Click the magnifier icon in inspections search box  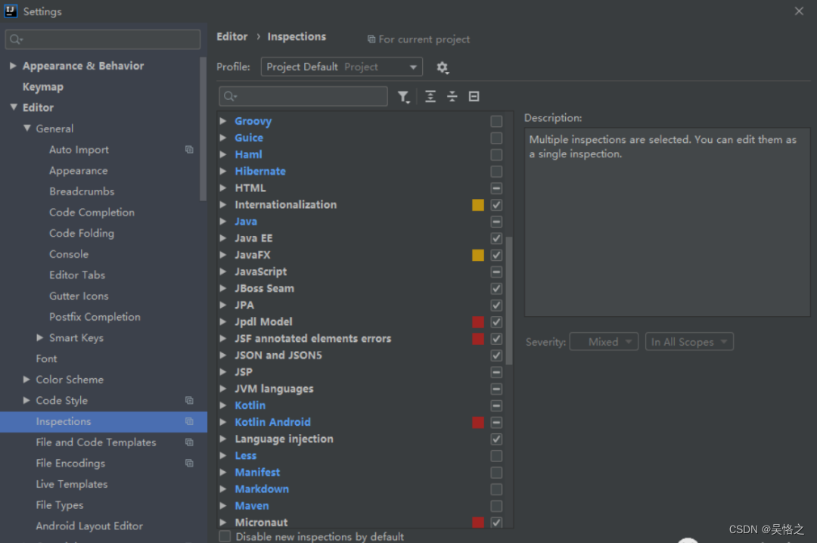pyautogui.click(x=230, y=96)
